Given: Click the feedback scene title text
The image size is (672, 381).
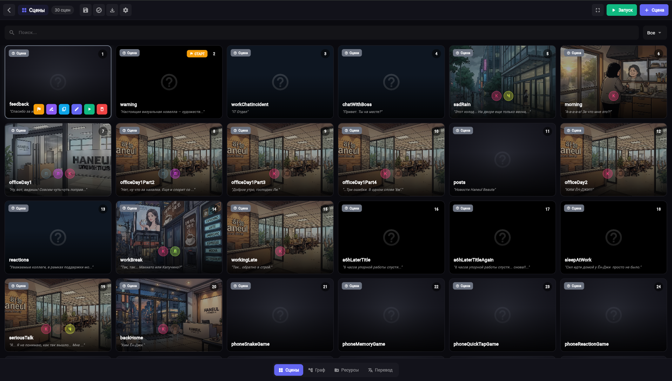Looking at the screenshot, I should (x=19, y=104).
